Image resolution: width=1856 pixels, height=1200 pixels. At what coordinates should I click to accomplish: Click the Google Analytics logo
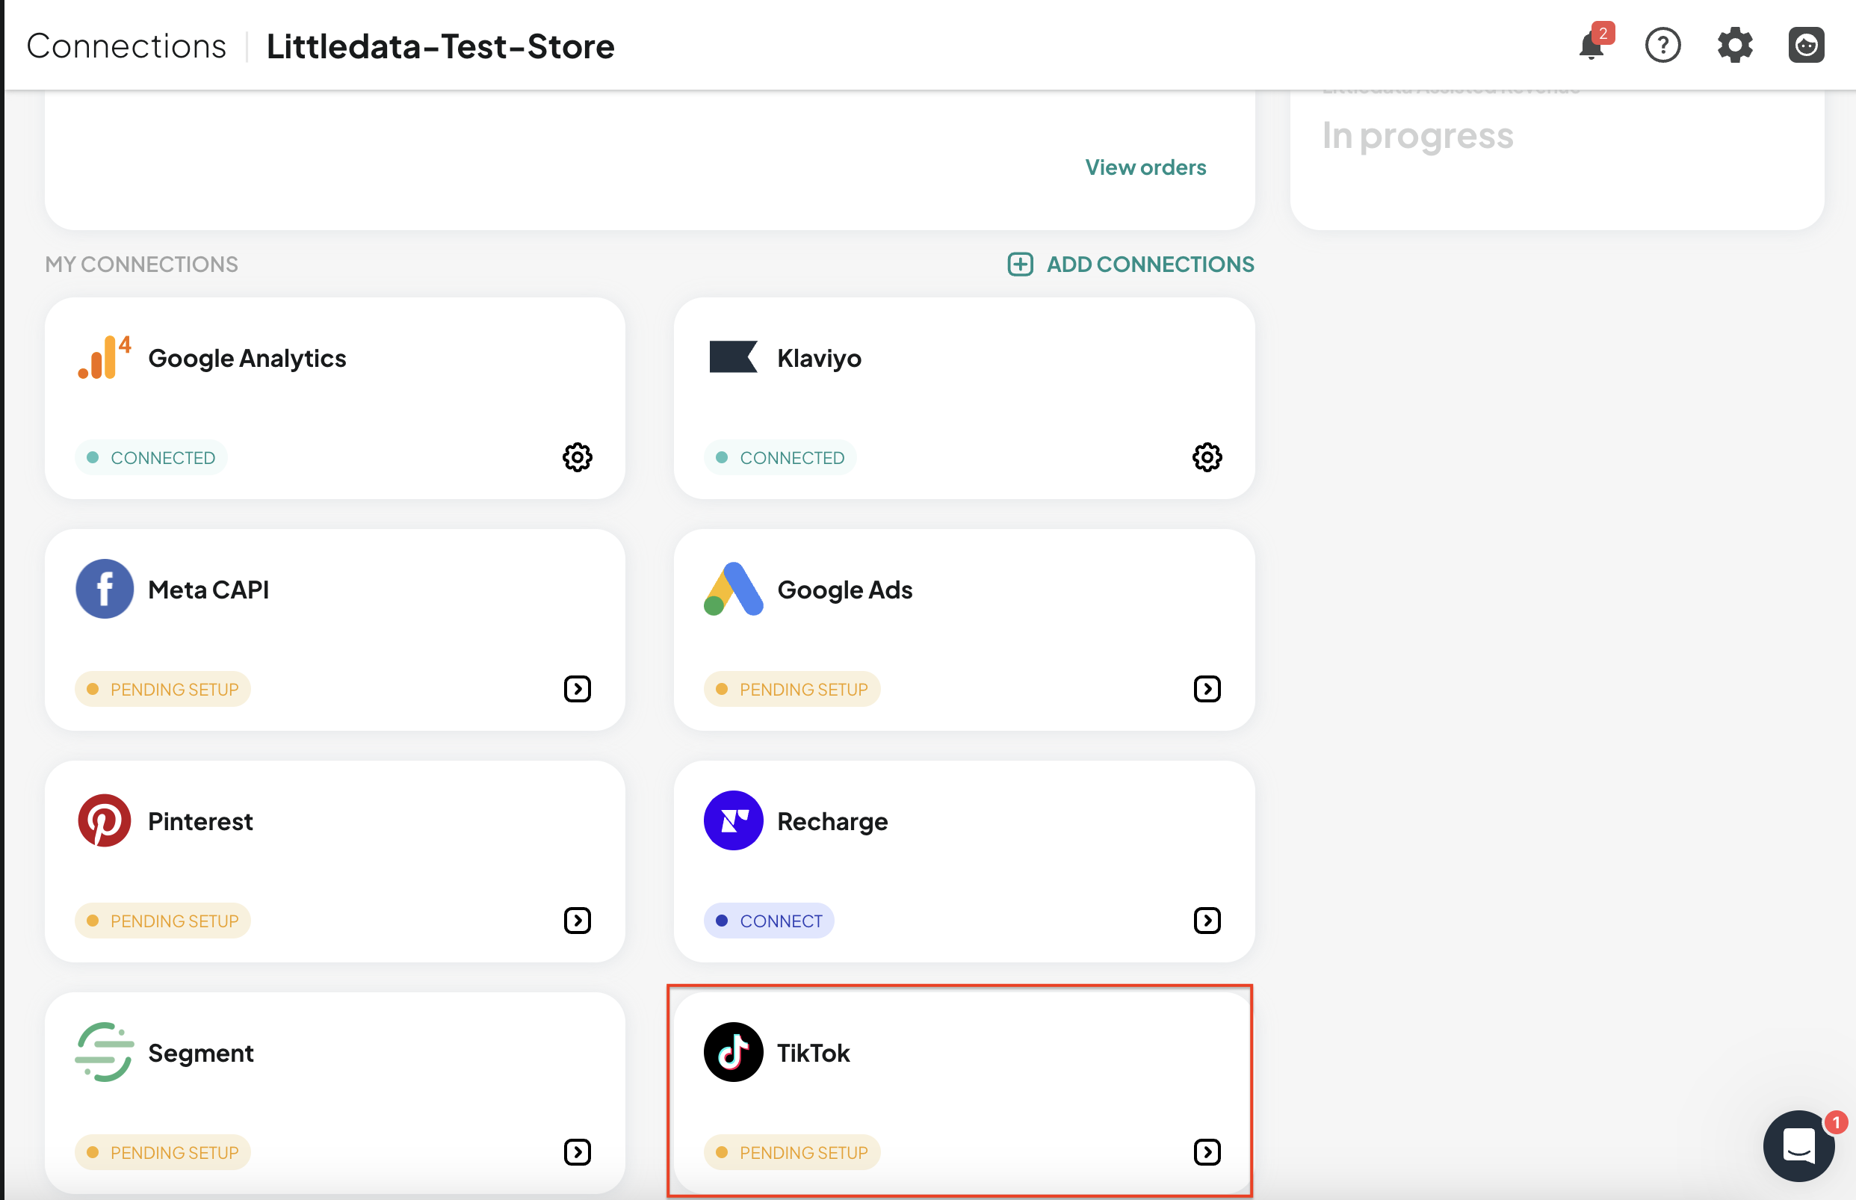click(x=104, y=357)
